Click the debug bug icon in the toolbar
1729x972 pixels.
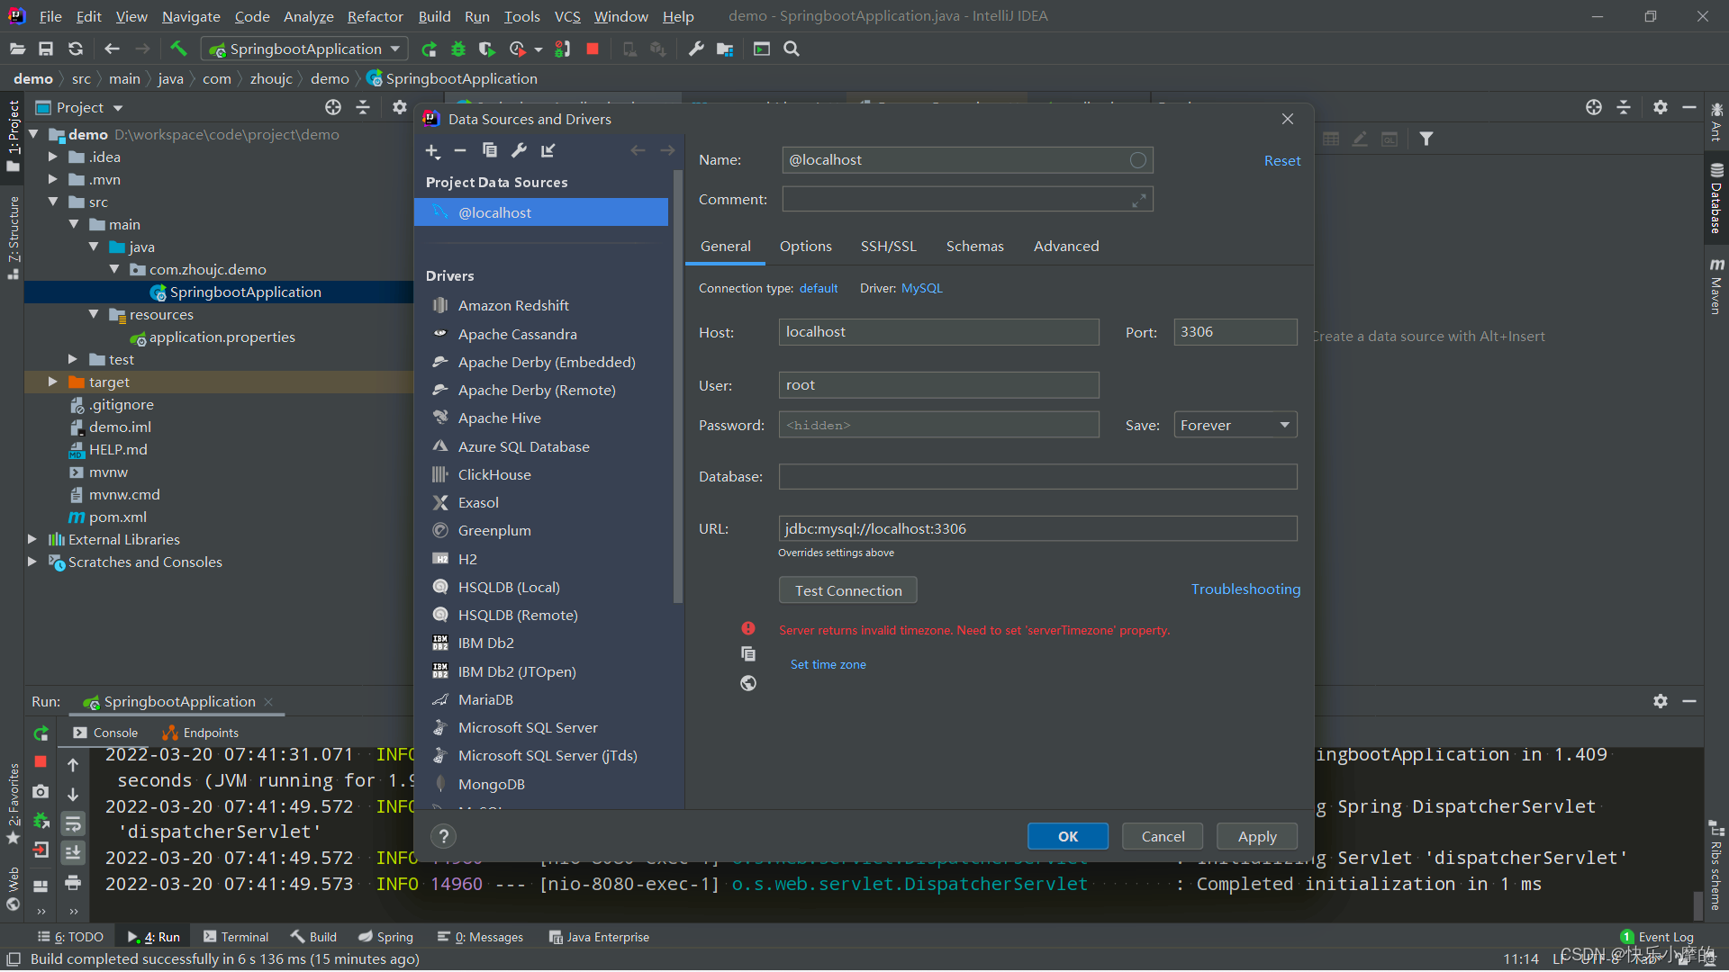click(x=458, y=49)
